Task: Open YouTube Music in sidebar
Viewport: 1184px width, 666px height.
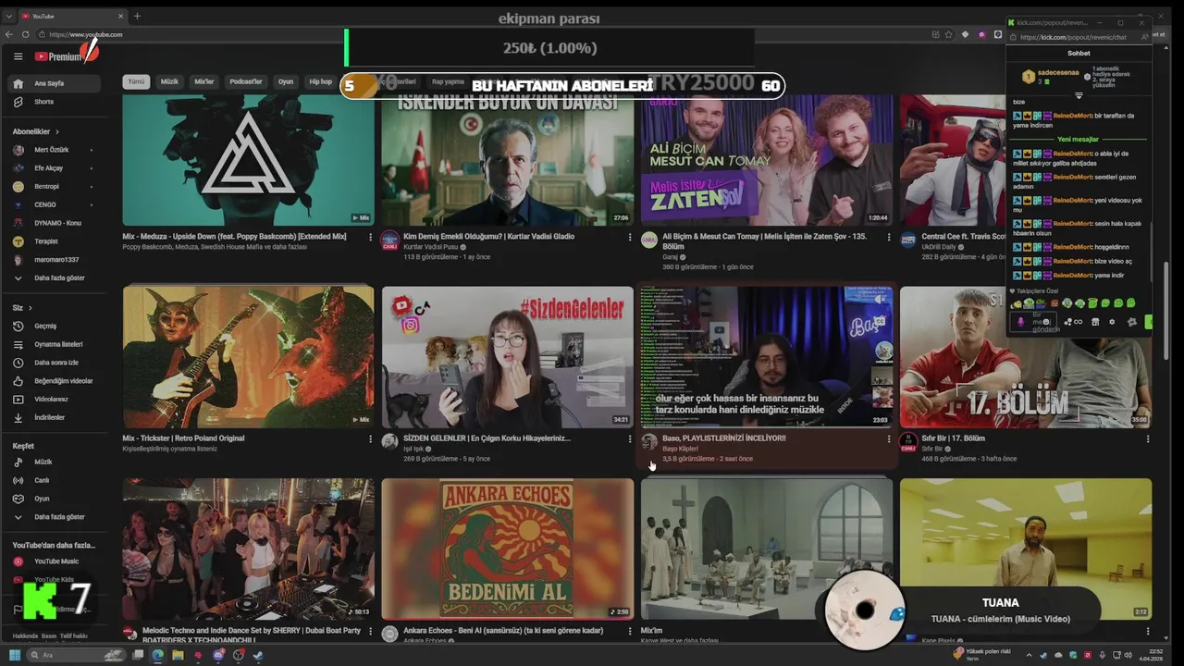Action: (x=55, y=561)
